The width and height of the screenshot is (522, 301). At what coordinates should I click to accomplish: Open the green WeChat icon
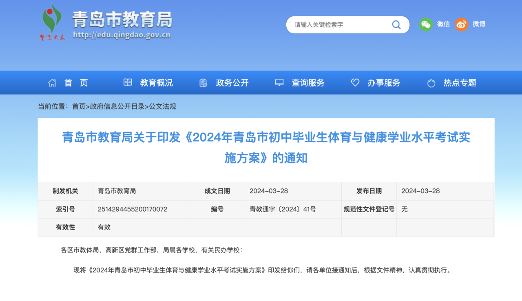426,24
